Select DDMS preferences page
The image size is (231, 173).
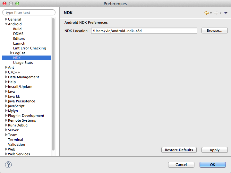point(18,34)
